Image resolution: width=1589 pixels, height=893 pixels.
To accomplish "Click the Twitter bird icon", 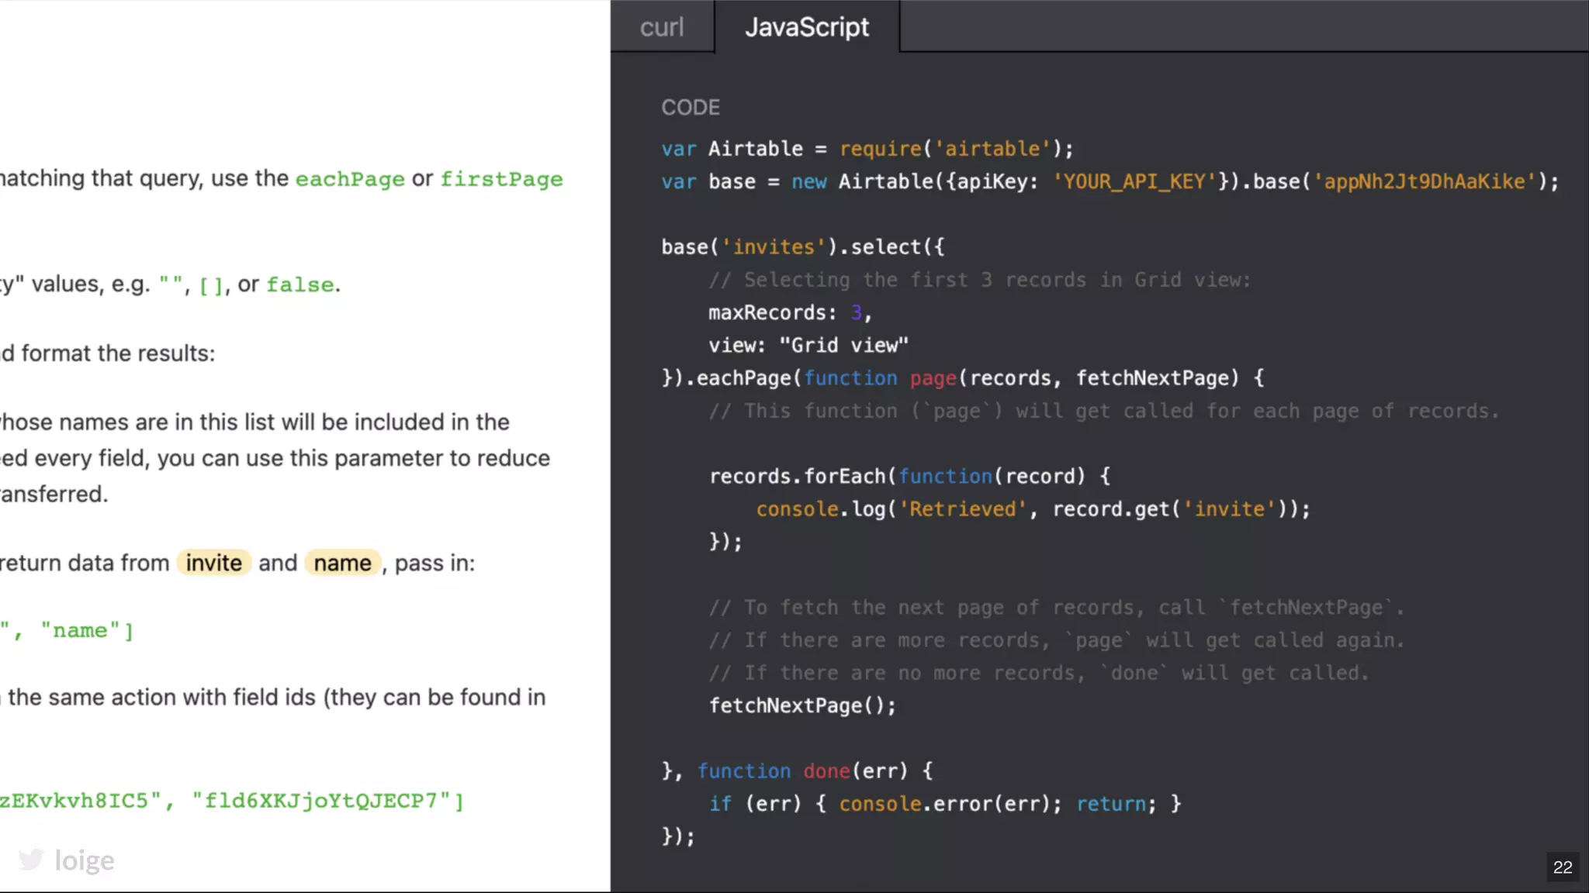I will (31, 859).
